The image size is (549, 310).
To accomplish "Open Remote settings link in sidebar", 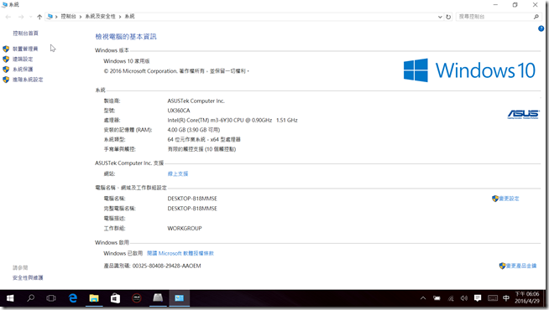I will coord(23,59).
